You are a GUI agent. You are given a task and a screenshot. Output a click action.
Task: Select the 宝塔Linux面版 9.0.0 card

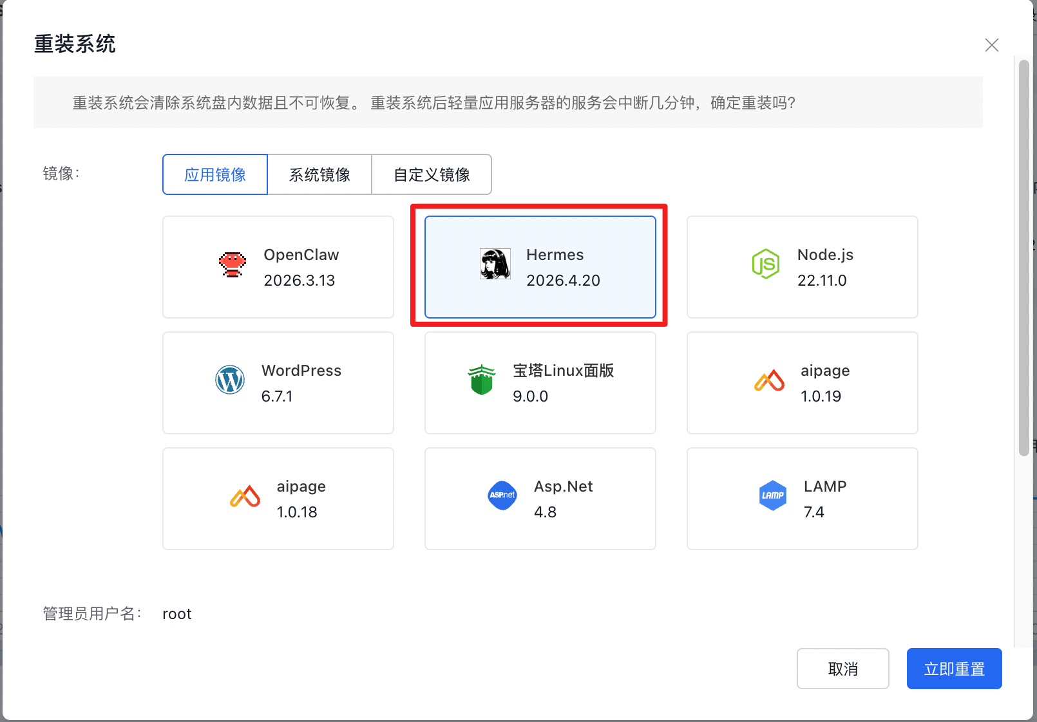point(540,383)
